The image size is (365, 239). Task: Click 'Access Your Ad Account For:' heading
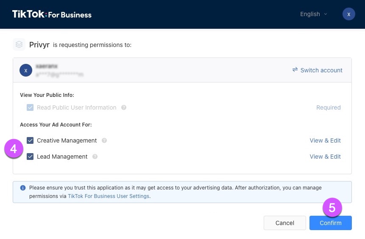56,125
